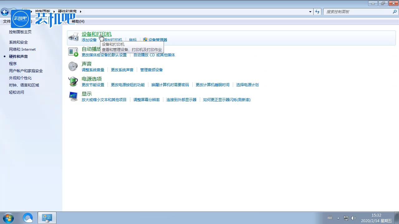Screen dimensions: 399x224
Task: Select 网络和 Internet in the sidebar
Action: point(22,49)
